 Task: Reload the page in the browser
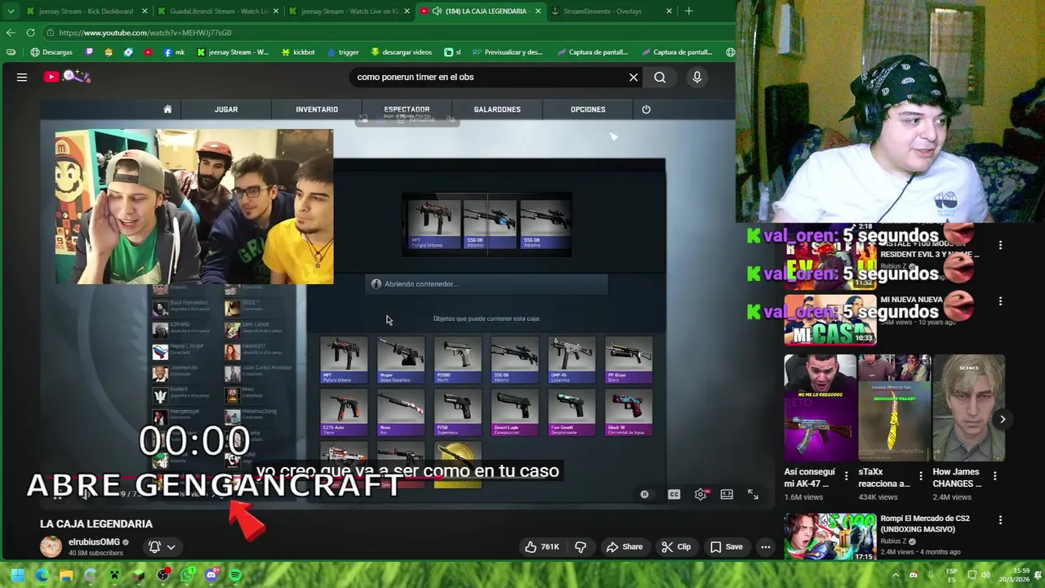tap(30, 33)
